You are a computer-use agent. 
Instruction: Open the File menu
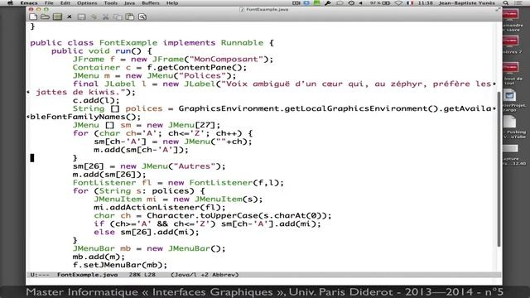point(49,3)
